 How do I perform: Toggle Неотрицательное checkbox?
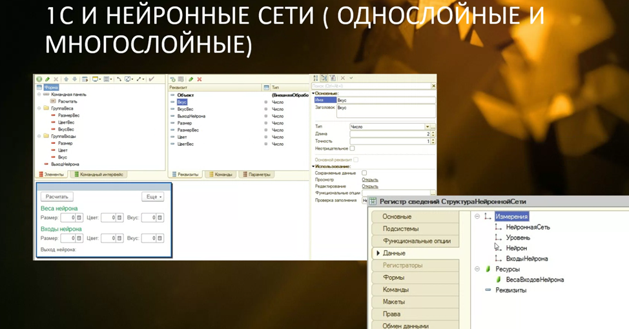[x=352, y=148]
